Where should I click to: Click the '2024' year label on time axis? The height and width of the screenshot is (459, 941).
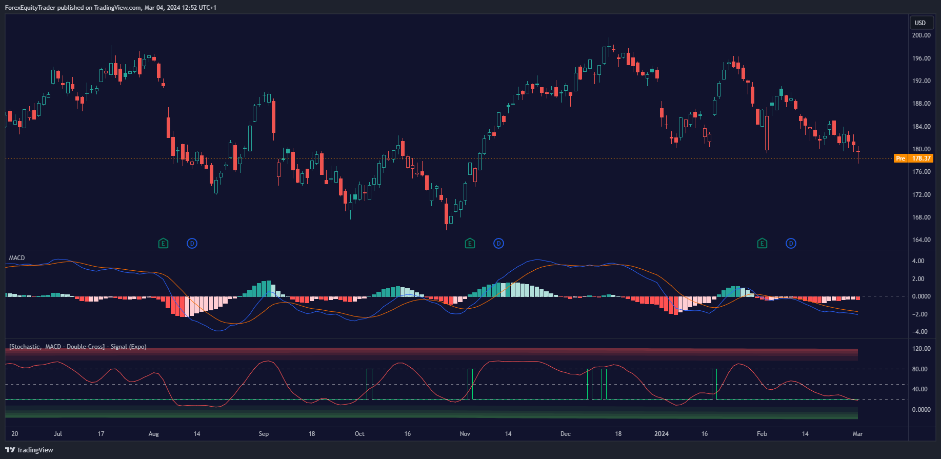click(x=662, y=434)
